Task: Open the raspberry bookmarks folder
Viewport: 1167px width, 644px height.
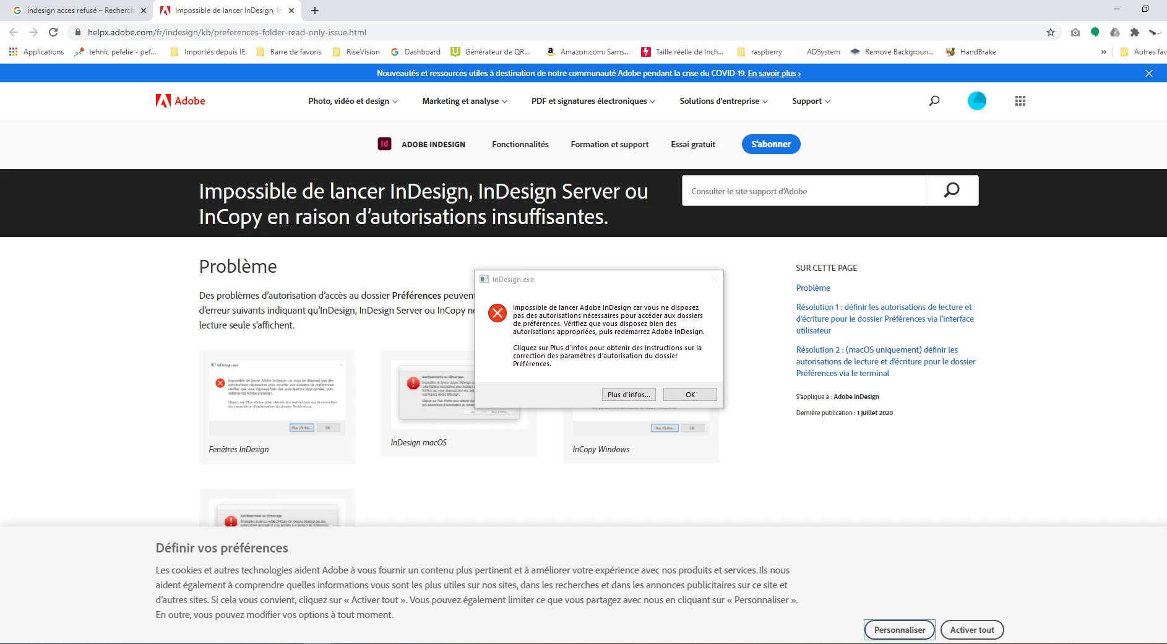Action: pyautogui.click(x=759, y=52)
